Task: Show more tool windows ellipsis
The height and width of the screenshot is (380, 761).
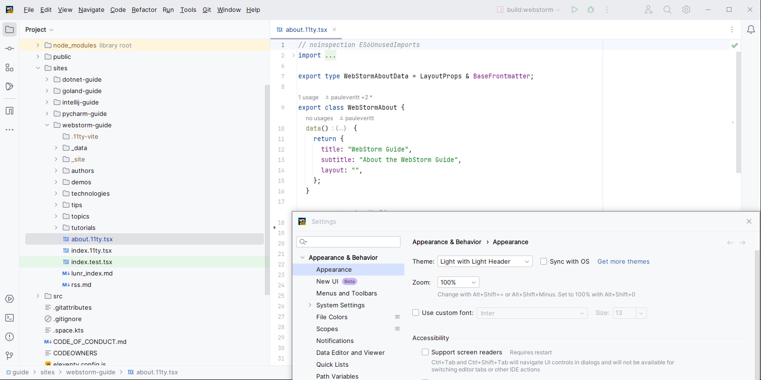Action: point(10,130)
